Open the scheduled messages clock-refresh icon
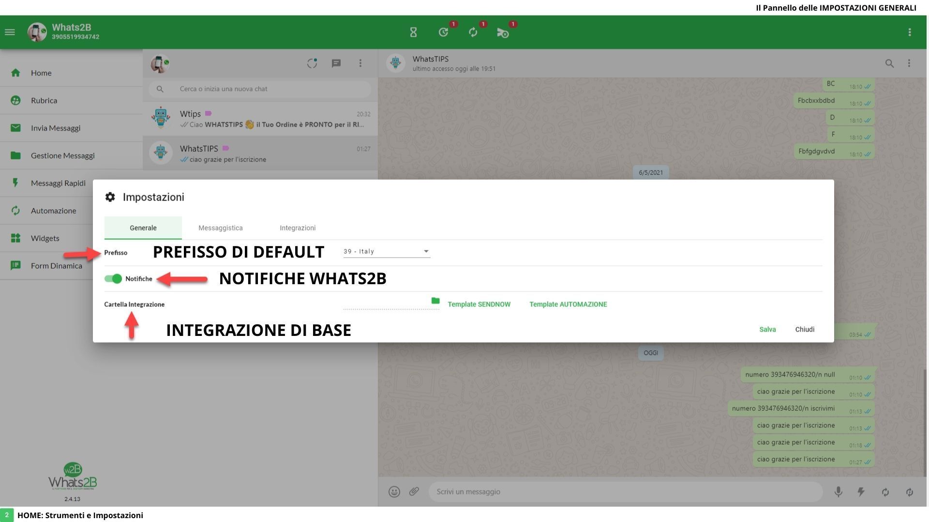Image resolution: width=929 pixels, height=522 pixels. [x=443, y=32]
